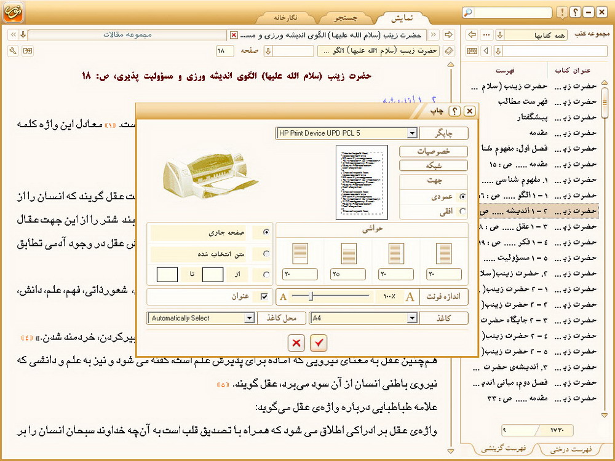Click the wrench settings icon in the toolbar
This screenshot has width=615, height=461.
14,50
